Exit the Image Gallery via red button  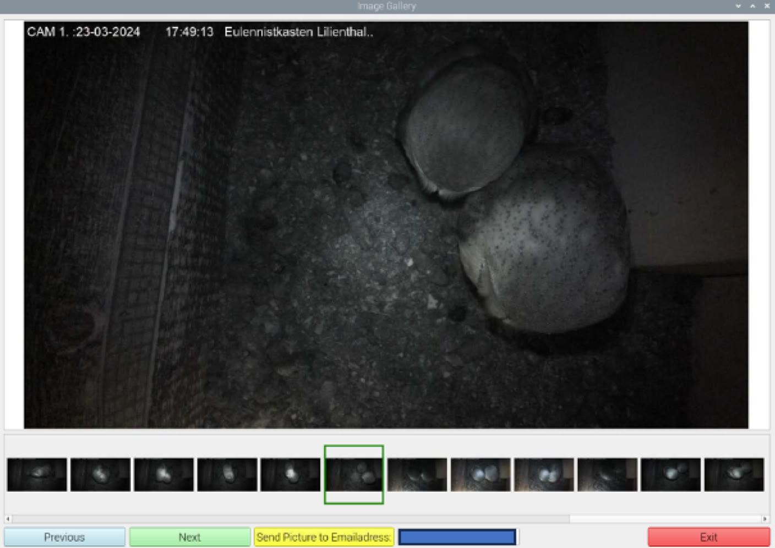click(708, 537)
